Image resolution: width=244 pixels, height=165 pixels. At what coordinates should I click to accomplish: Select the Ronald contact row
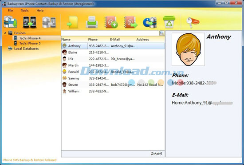(113, 72)
